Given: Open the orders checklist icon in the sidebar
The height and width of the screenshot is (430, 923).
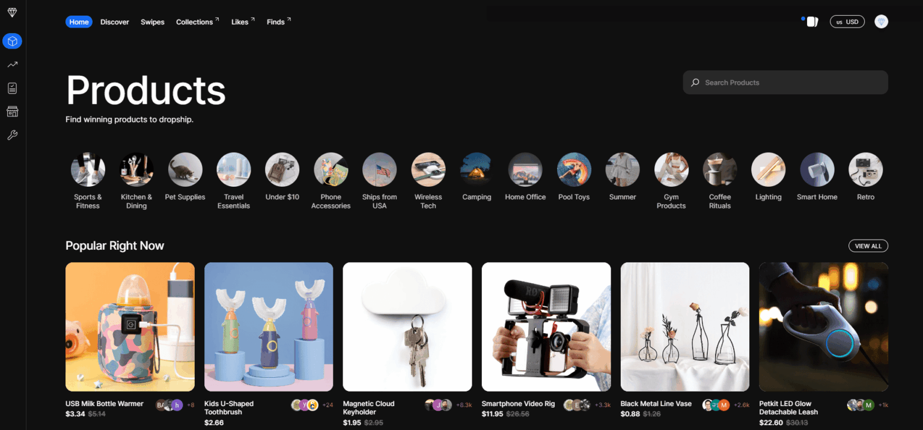Looking at the screenshot, I should point(12,88).
